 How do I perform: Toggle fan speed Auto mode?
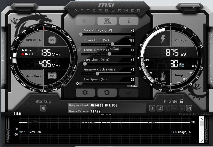(x=134, y=86)
